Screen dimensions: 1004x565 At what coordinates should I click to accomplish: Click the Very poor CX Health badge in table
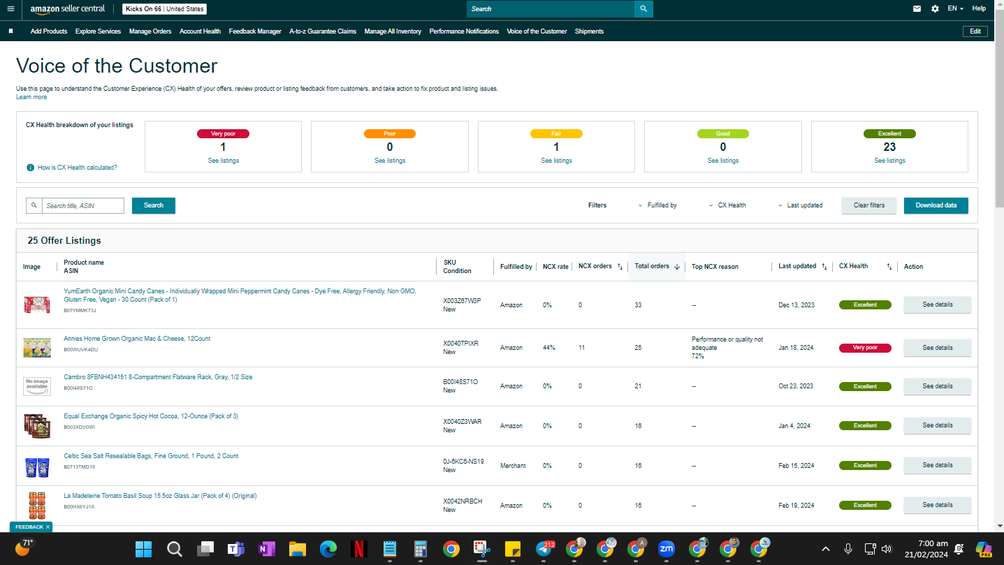[865, 348]
